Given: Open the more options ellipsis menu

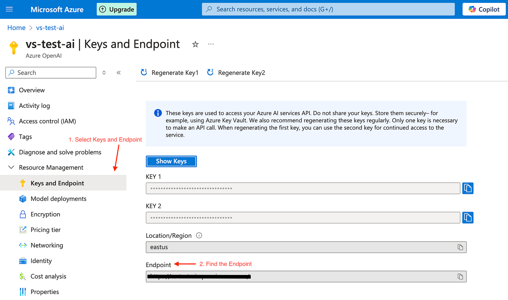Looking at the screenshot, I should [x=211, y=44].
